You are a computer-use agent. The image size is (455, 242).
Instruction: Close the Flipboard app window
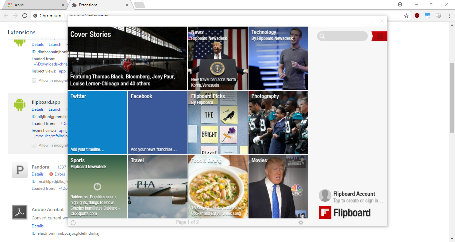point(382,21)
